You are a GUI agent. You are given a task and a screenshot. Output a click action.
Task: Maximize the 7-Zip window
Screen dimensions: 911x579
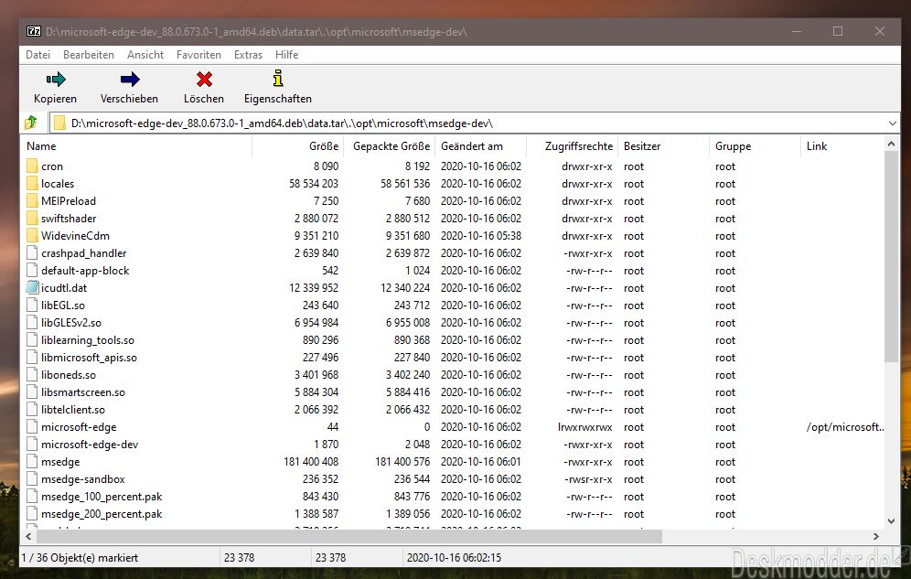pos(838,31)
